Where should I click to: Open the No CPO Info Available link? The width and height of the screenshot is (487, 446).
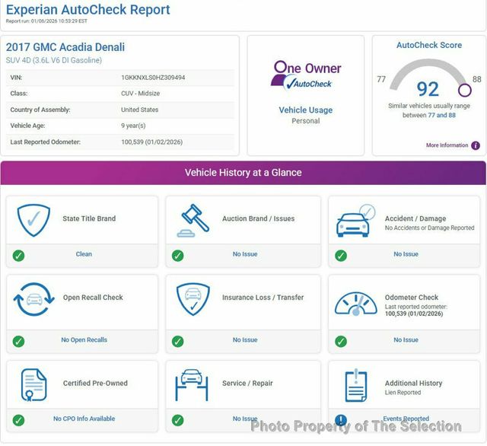tap(84, 419)
